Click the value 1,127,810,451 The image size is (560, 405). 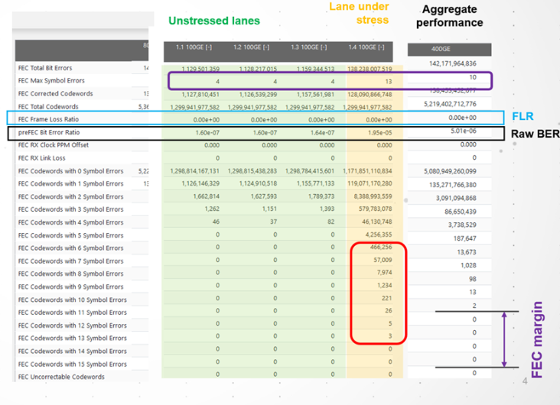click(x=200, y=95)
